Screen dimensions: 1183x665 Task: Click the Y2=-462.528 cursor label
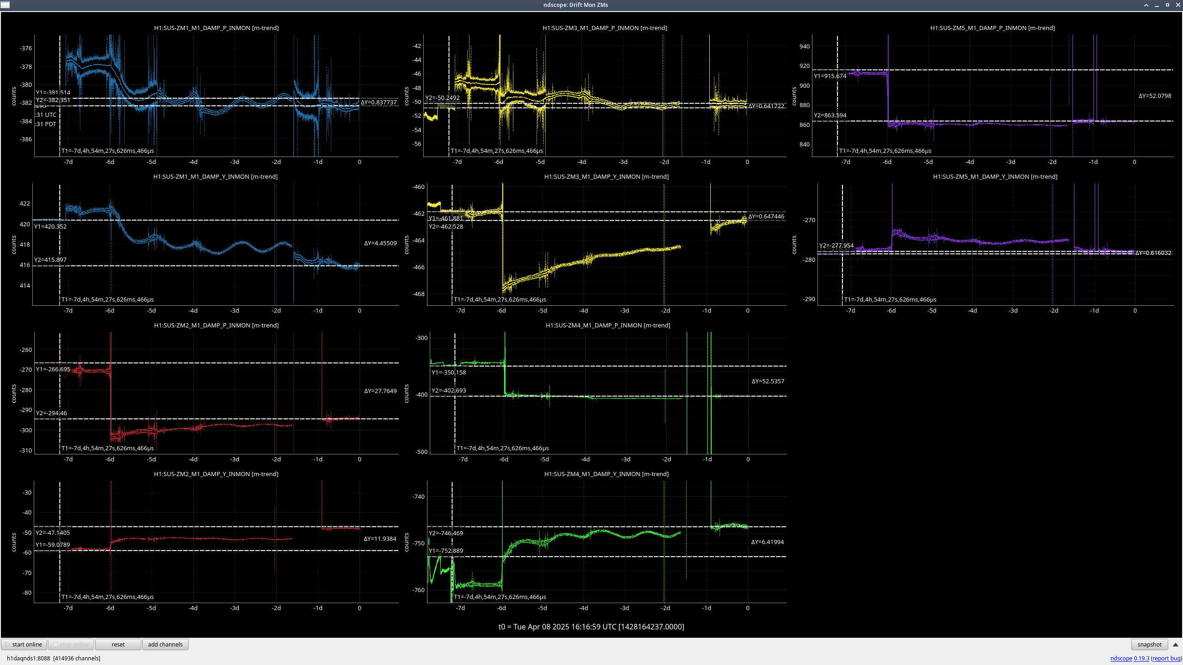(446, 226)
